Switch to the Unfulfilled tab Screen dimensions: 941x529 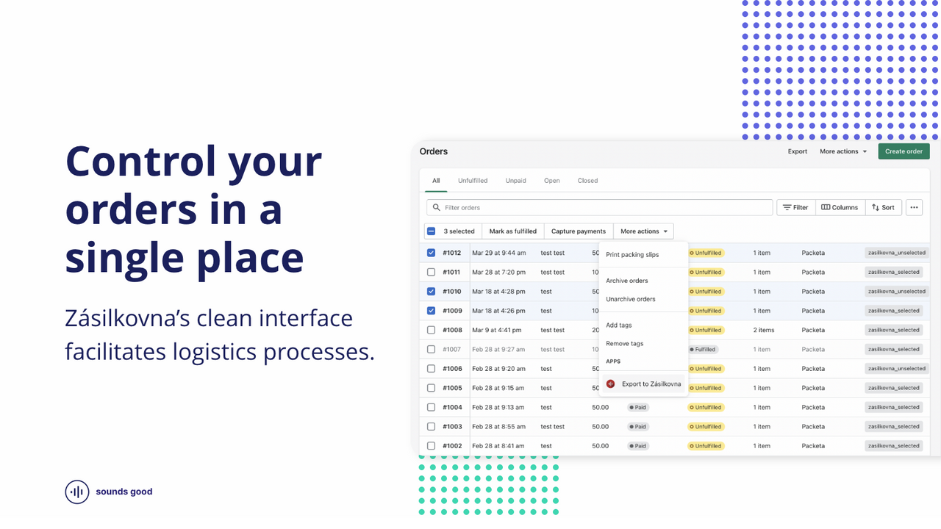click(473, 181)
